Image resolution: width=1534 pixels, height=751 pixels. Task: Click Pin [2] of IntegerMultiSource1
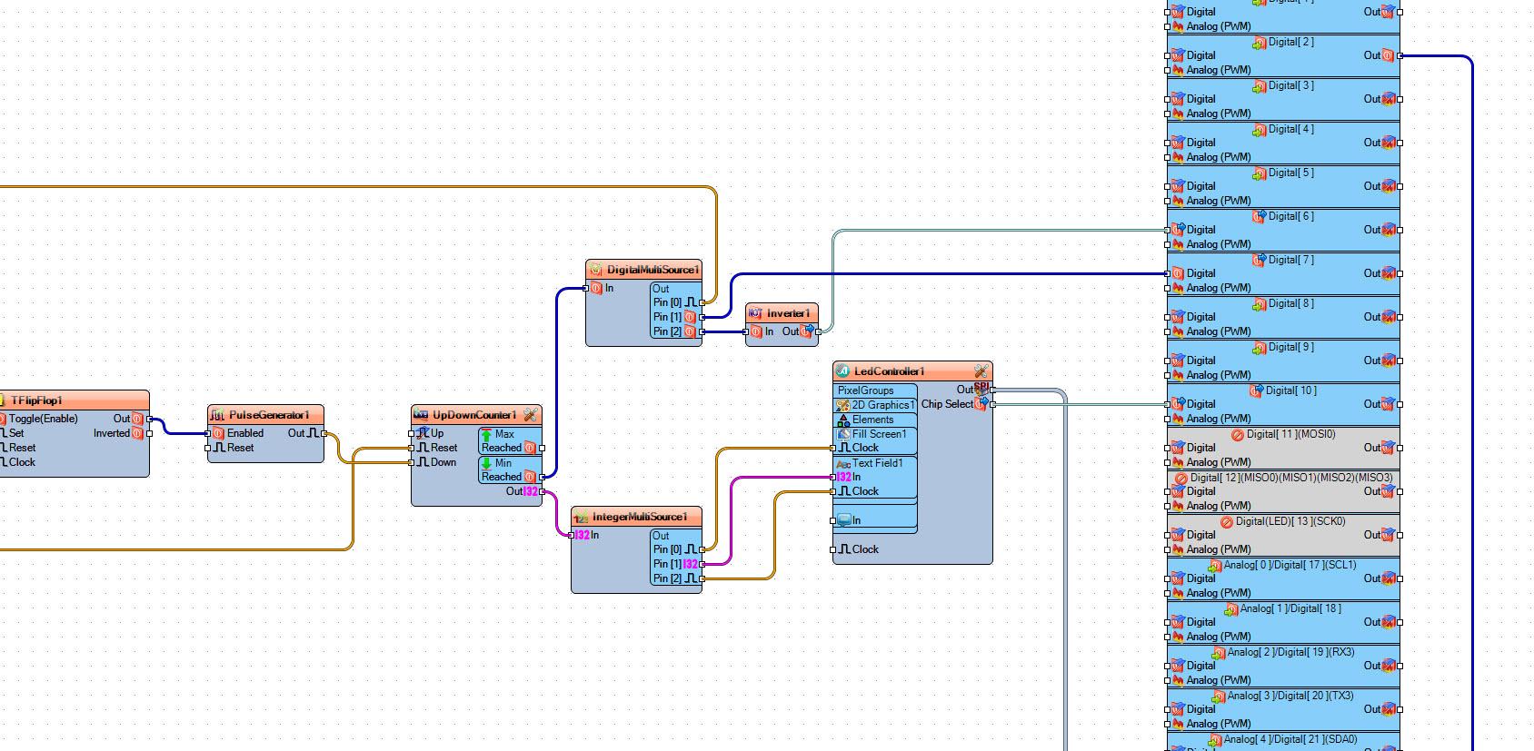pyautogui.click(x=675, y=578)
